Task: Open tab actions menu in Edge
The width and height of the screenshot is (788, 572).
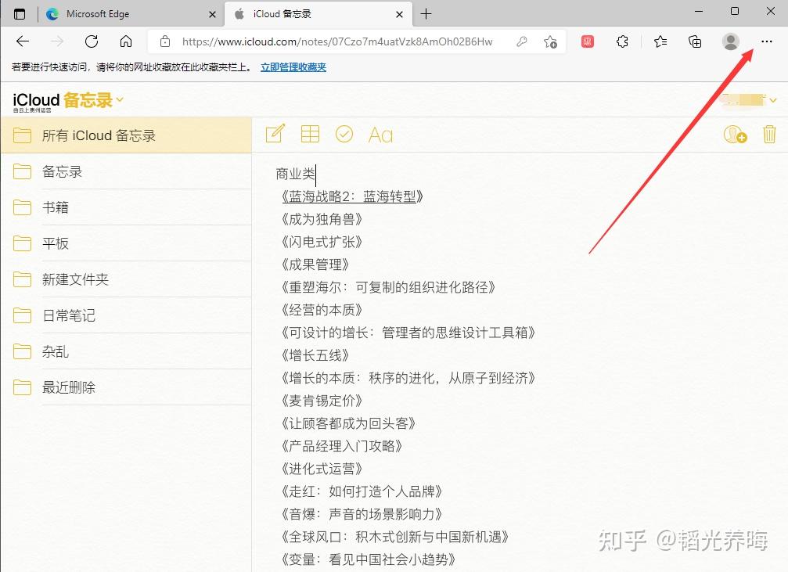Action: (19, 14)
